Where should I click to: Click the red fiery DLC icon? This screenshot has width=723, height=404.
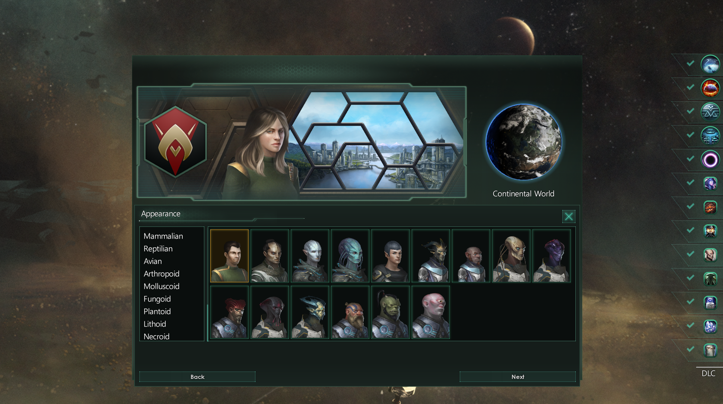[710, 88]
